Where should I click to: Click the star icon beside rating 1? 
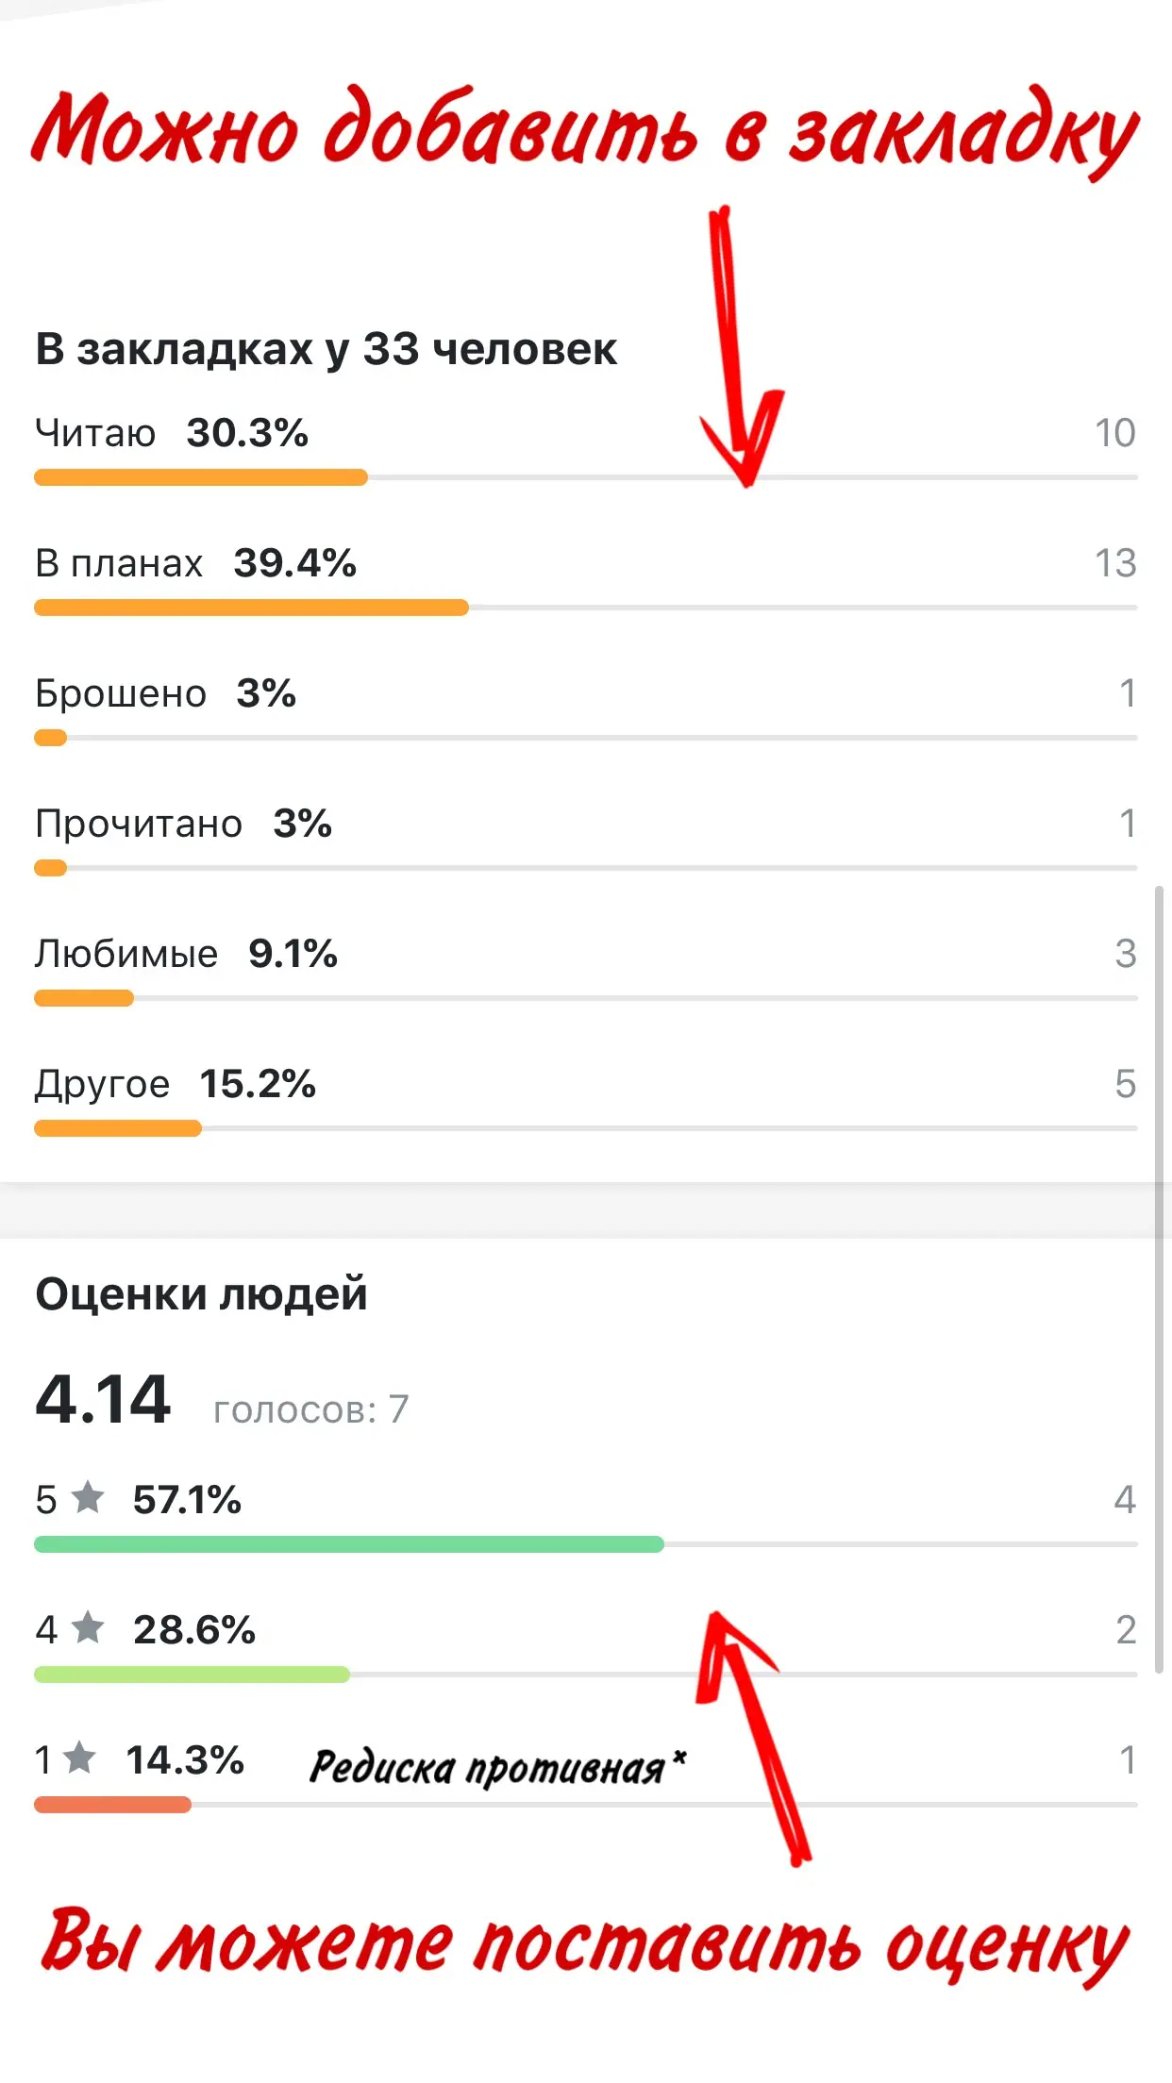[x=80, y=1758]
